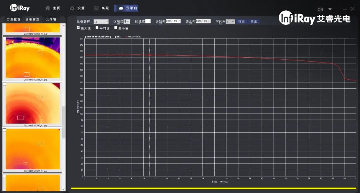Click the 区域索引 input field
Image resolution: width=360 pixels, height=193 pixels.
click(148, 21)
